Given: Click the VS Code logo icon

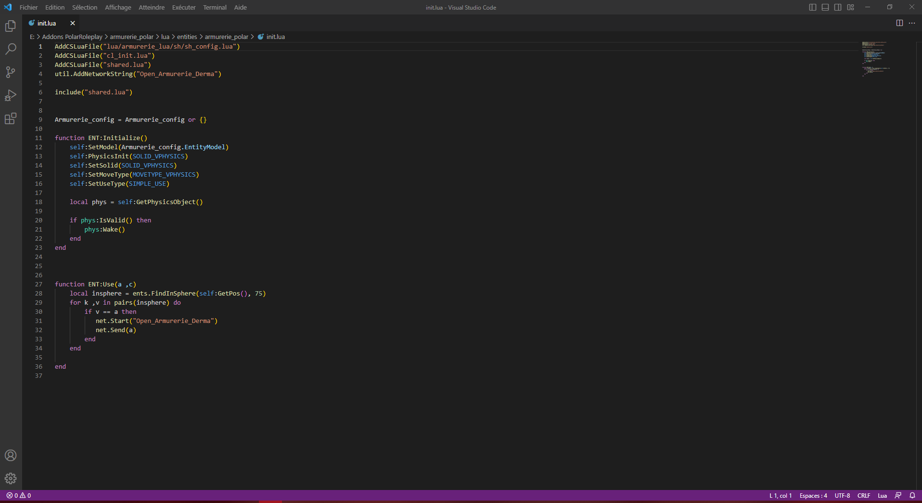Looking at the screenshot, I should click(8, 7).
